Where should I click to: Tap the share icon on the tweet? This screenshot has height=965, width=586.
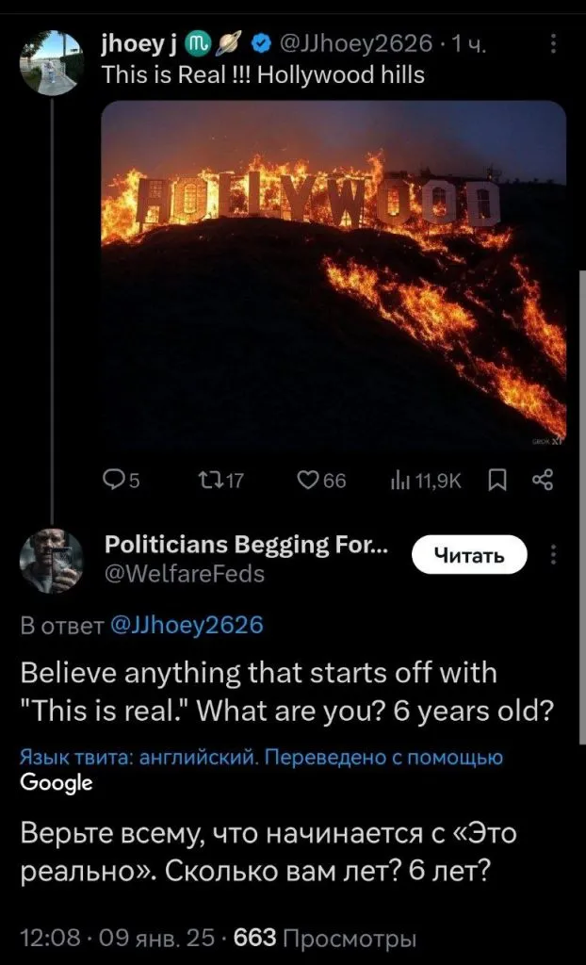543,482
